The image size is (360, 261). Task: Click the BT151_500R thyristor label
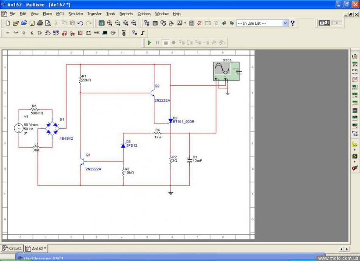(x=183, y=121)
